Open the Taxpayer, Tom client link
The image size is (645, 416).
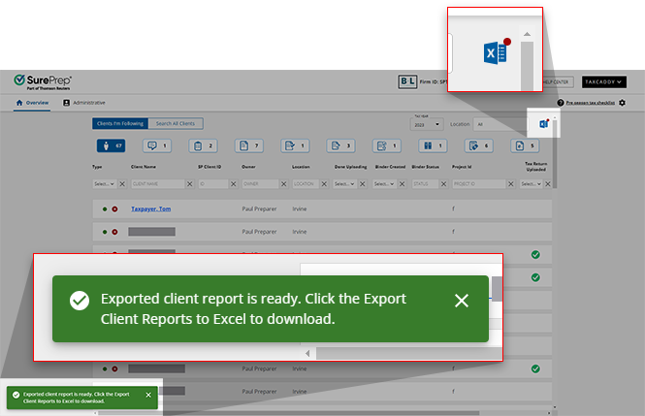tap(151, 209)
